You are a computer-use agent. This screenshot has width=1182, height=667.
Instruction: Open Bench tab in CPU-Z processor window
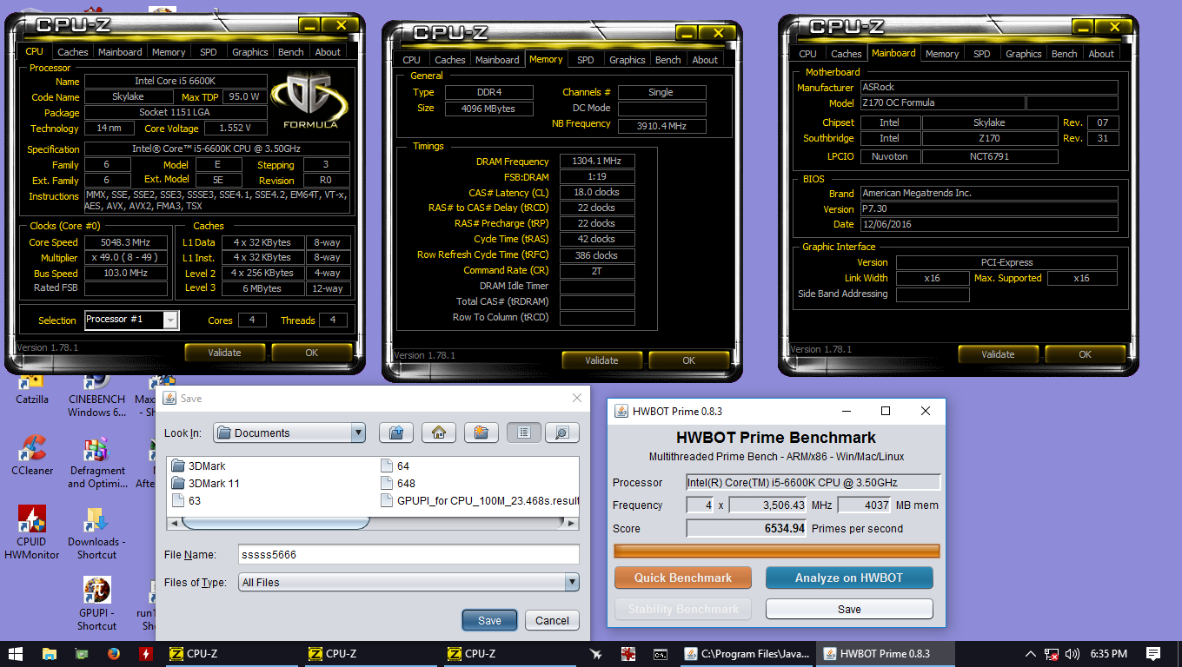click(x=290, y=52)
